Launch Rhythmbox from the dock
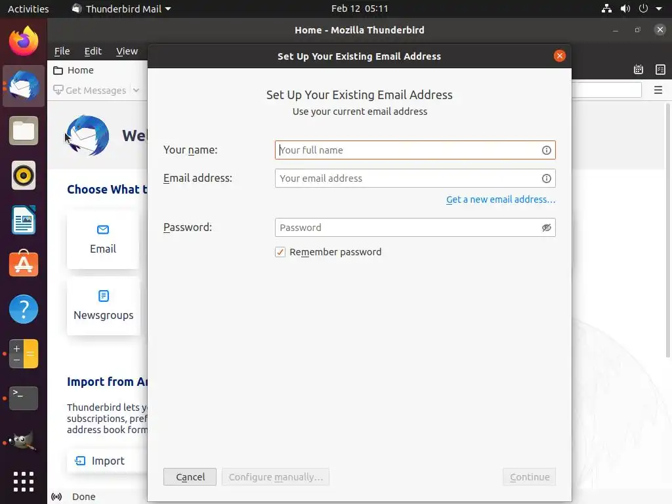This screenshot has width=672, height=504. click(x=24, y=175)
